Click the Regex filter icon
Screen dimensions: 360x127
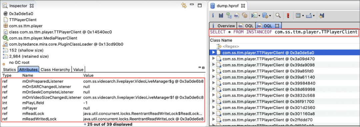[218, 46]
